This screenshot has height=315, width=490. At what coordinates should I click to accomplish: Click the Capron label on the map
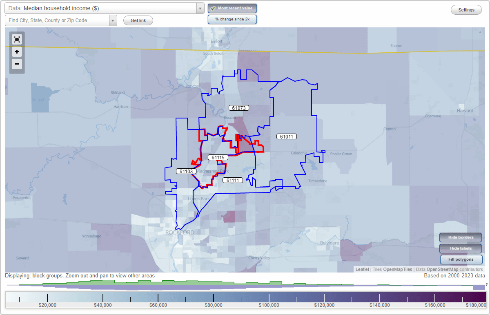pyautogui.click(x=390, y=129)
